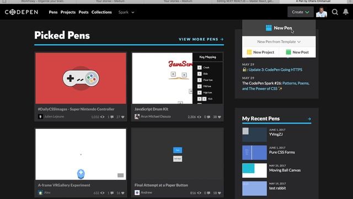Click the arrow beside My Recent Pens
Image resolution: width=353 pixels, height=199 pixels.
click(309, 119)
